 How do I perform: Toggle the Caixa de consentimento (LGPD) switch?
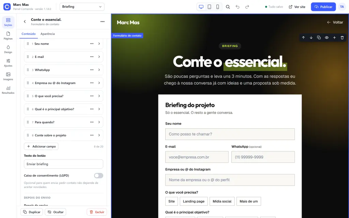click(98, 175)
